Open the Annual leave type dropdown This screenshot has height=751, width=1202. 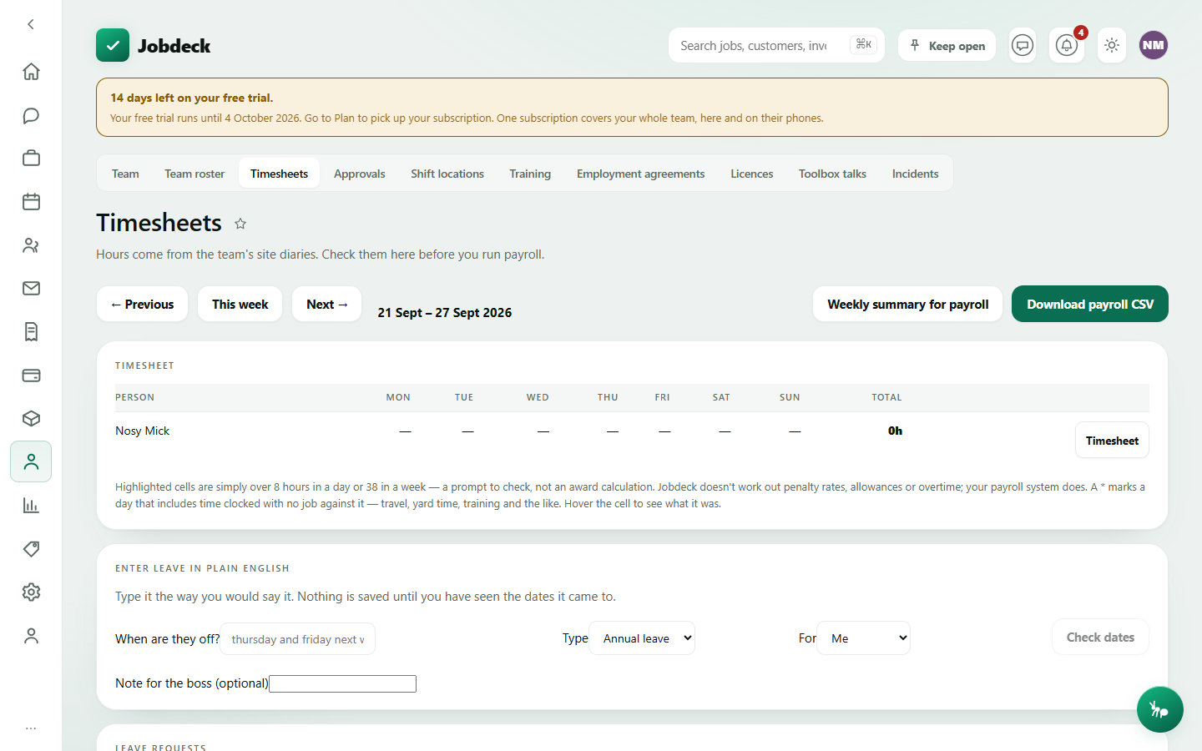pyautogui.click(x=642, y=638)
